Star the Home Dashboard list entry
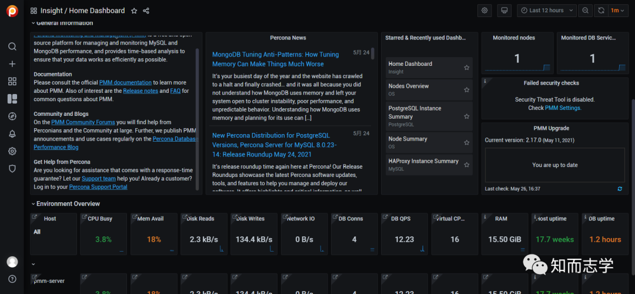635x294 pixels. click(466, 68)
